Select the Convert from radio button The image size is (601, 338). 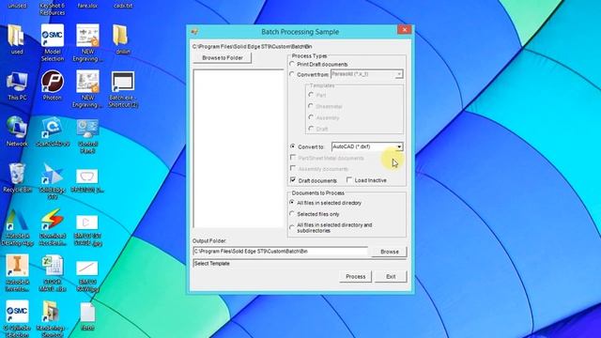(292, 74)
